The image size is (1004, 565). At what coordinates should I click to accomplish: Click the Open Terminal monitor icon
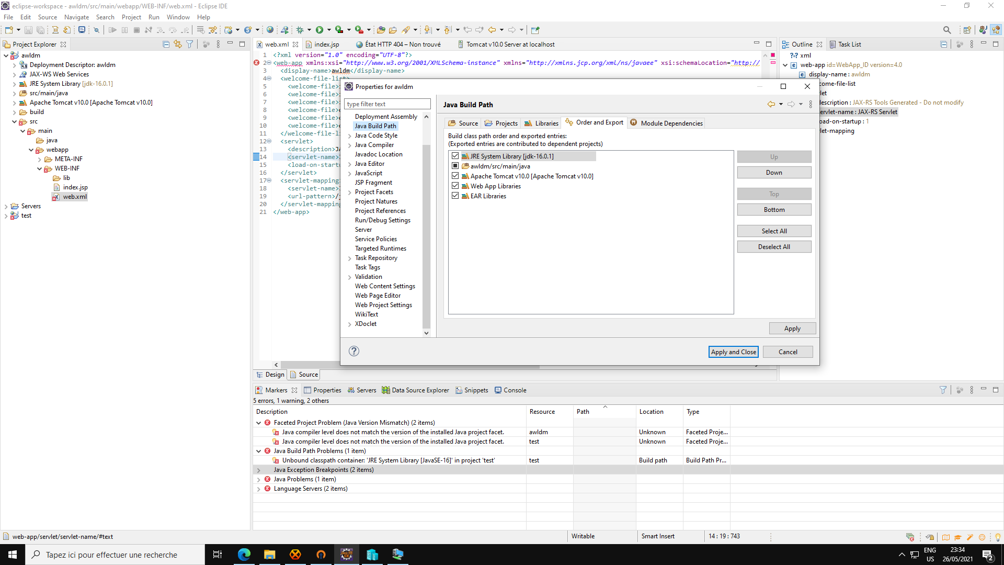pos(82,30)
